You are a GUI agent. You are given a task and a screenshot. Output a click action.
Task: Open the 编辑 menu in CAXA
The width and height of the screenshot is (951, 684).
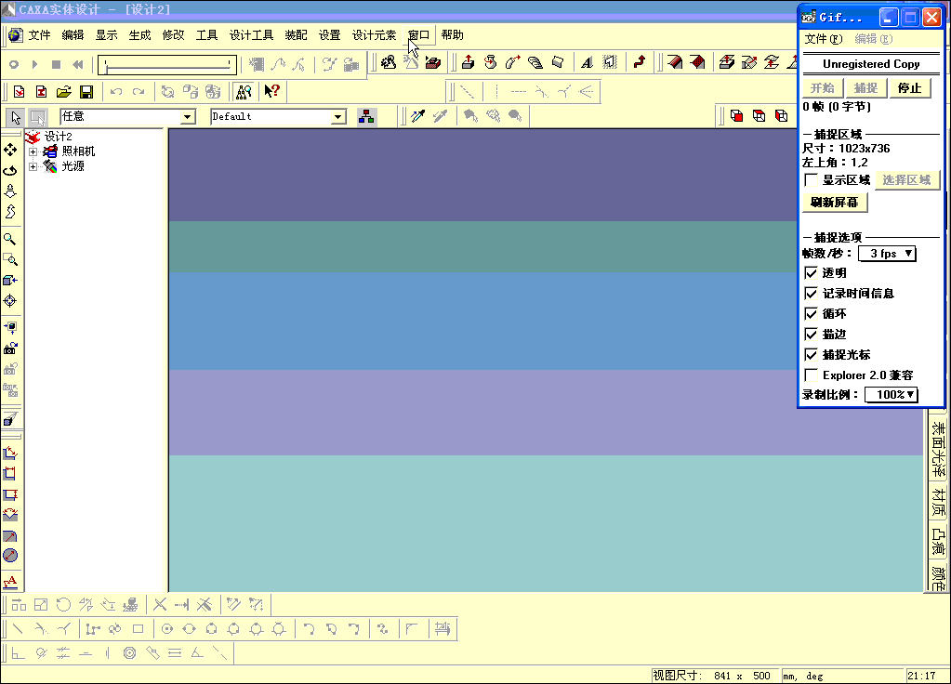pyautogui.click(x=73, y=35)
